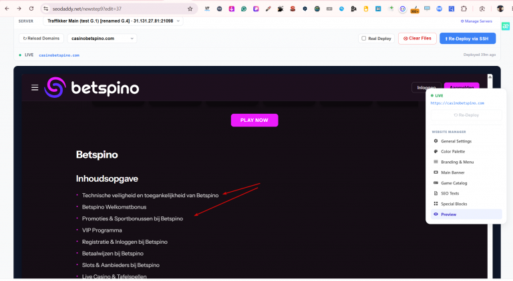Open site information icon in address bar
This screenshot has width=513, height=281.
(46, 9)
